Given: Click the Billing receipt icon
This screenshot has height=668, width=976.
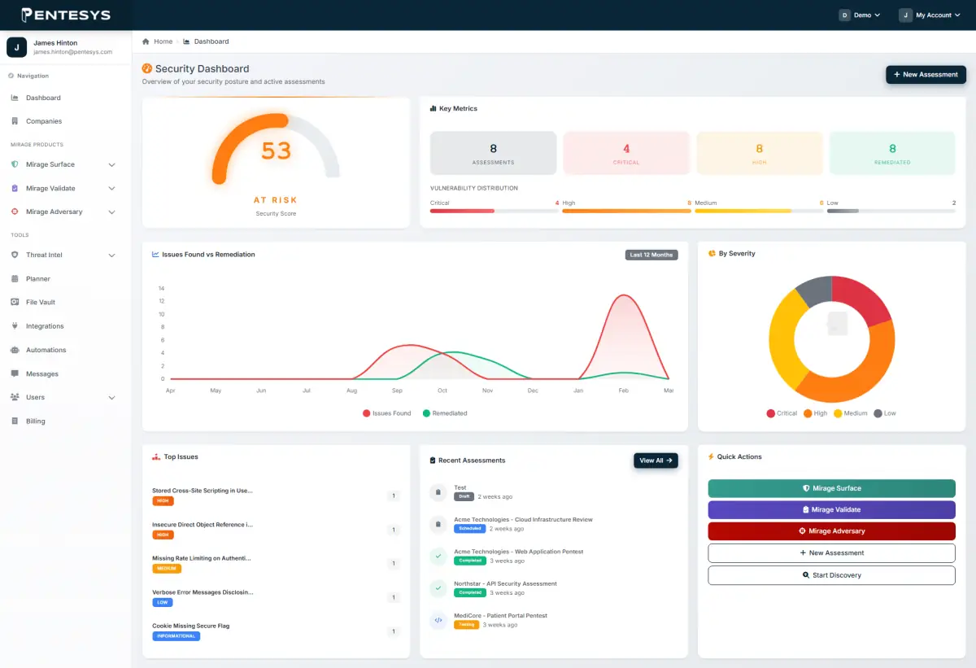Looking at the screenshot, I should coord(15,421).
